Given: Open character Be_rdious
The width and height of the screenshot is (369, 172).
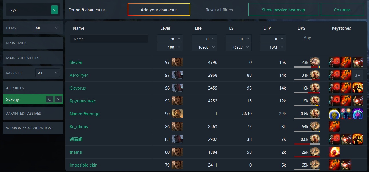Looking at the screenshot, I should [x=79, y=127].
